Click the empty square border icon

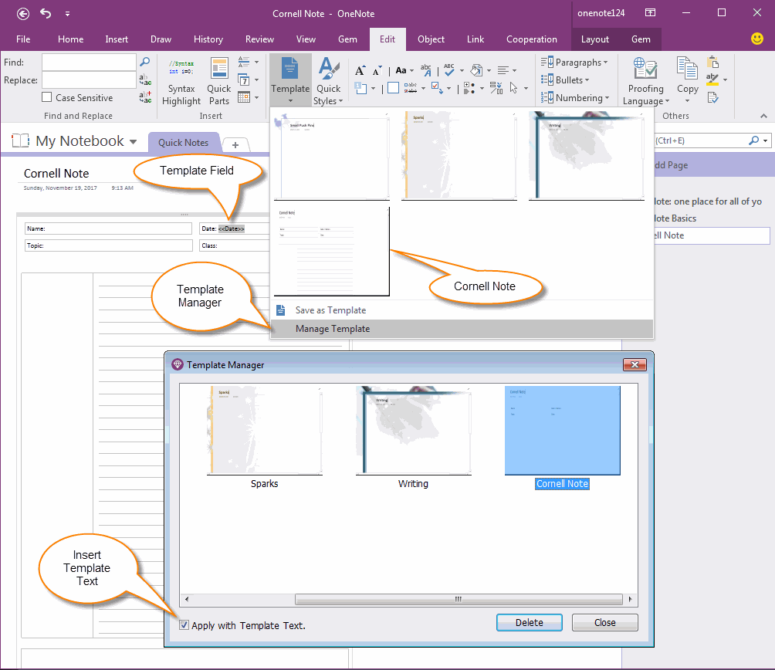(393, 89)
